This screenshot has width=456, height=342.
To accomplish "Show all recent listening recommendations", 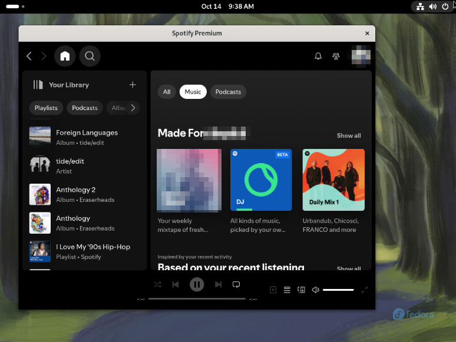I will 349,268.
